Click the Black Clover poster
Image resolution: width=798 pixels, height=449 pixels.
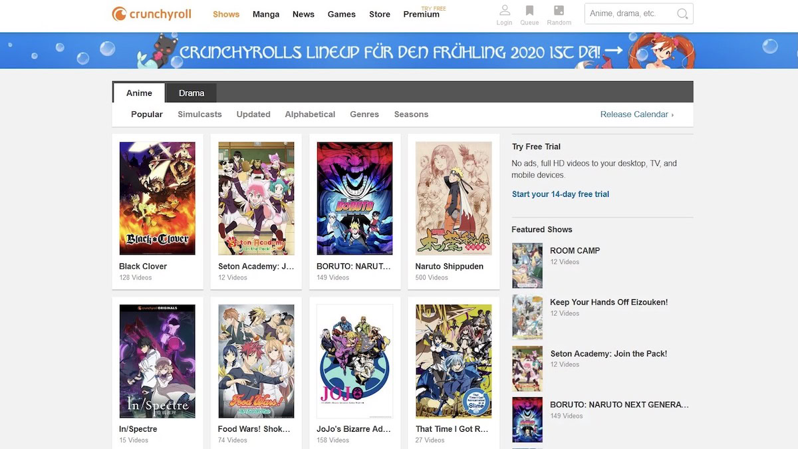[x=157, y=198]
